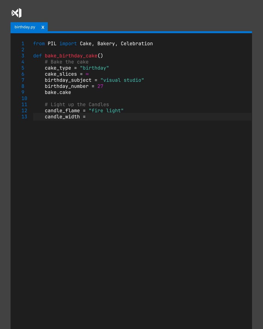Click 'Celebration' in the import list

pos(137,44)
